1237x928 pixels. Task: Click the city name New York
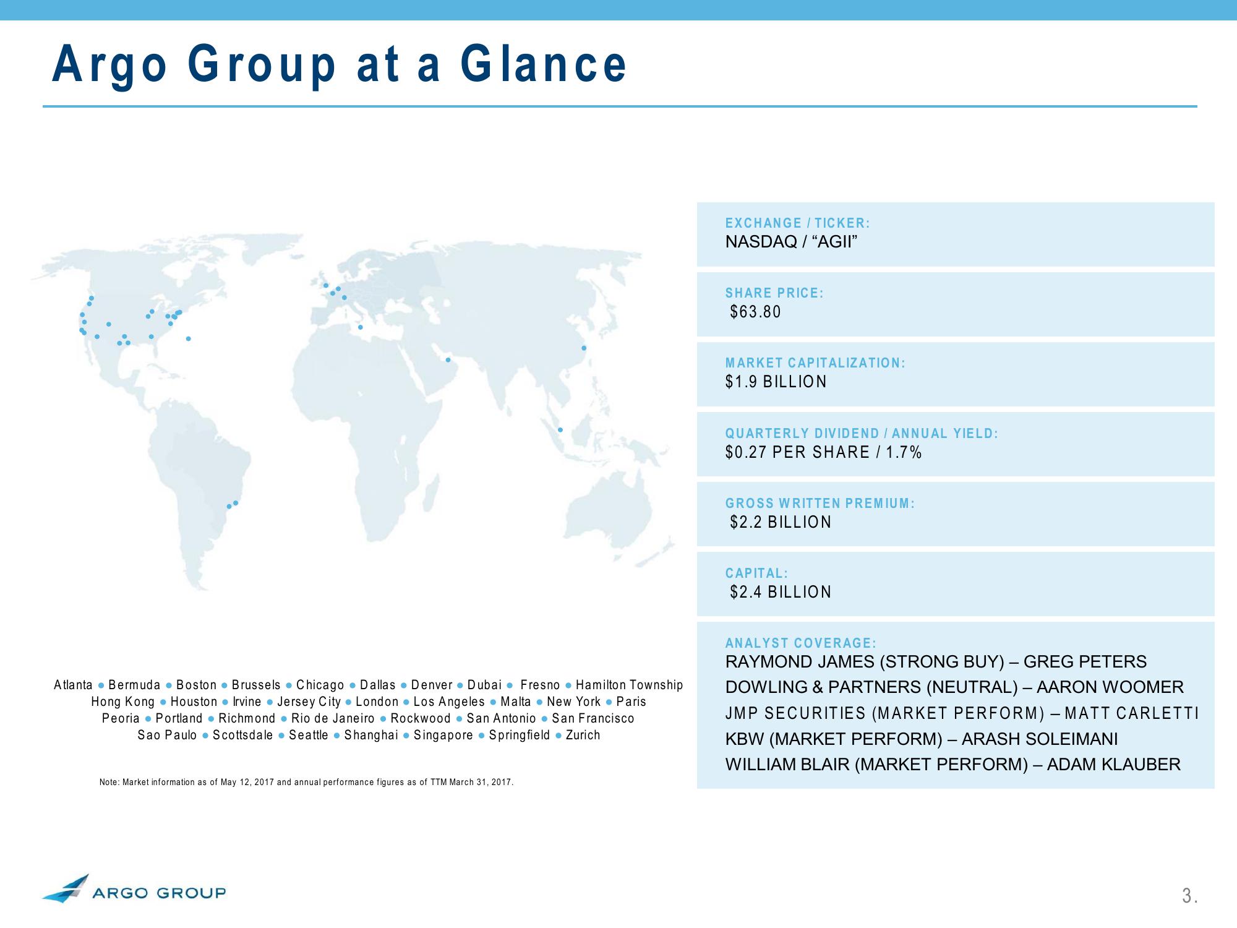coord(573,702)
